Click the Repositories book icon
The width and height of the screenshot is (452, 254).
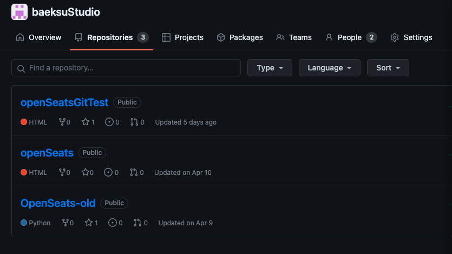78,37
